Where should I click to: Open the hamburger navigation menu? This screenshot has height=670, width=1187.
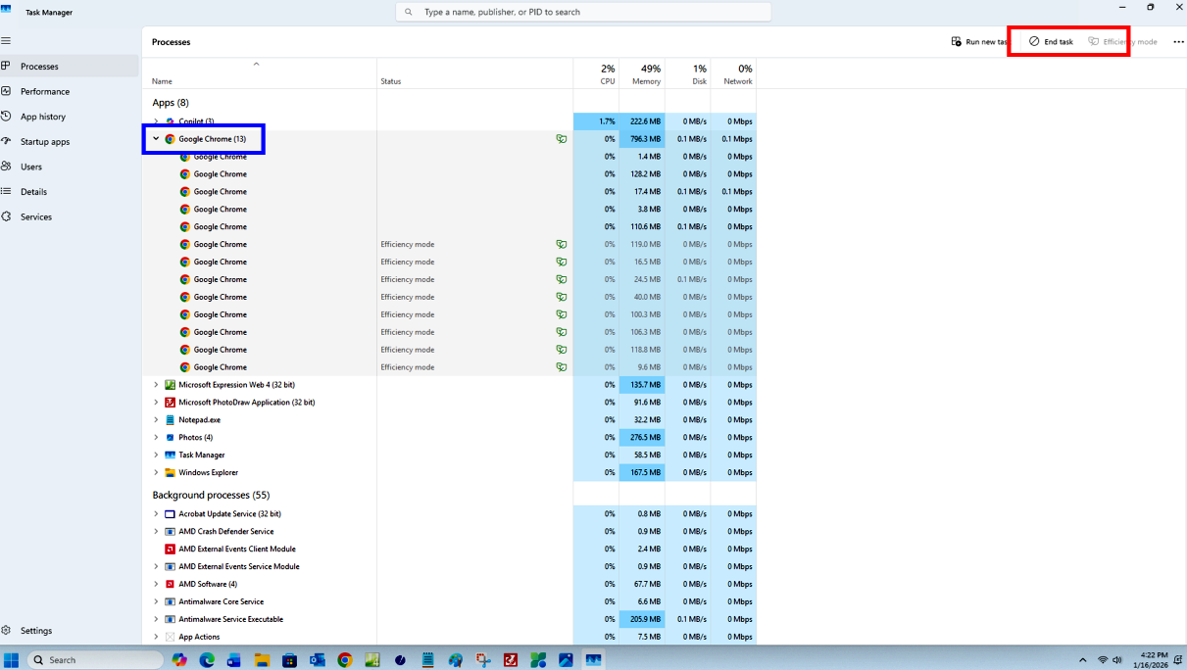6,41
